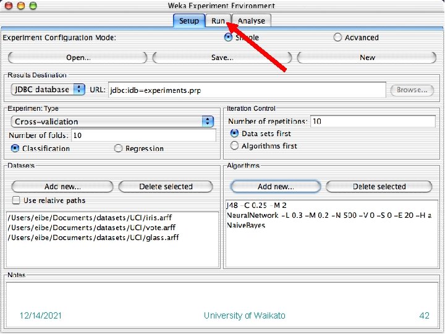Enable Use relative paths checkbox
This screenshot has width=445, height=334.
[x=16, y=200]
